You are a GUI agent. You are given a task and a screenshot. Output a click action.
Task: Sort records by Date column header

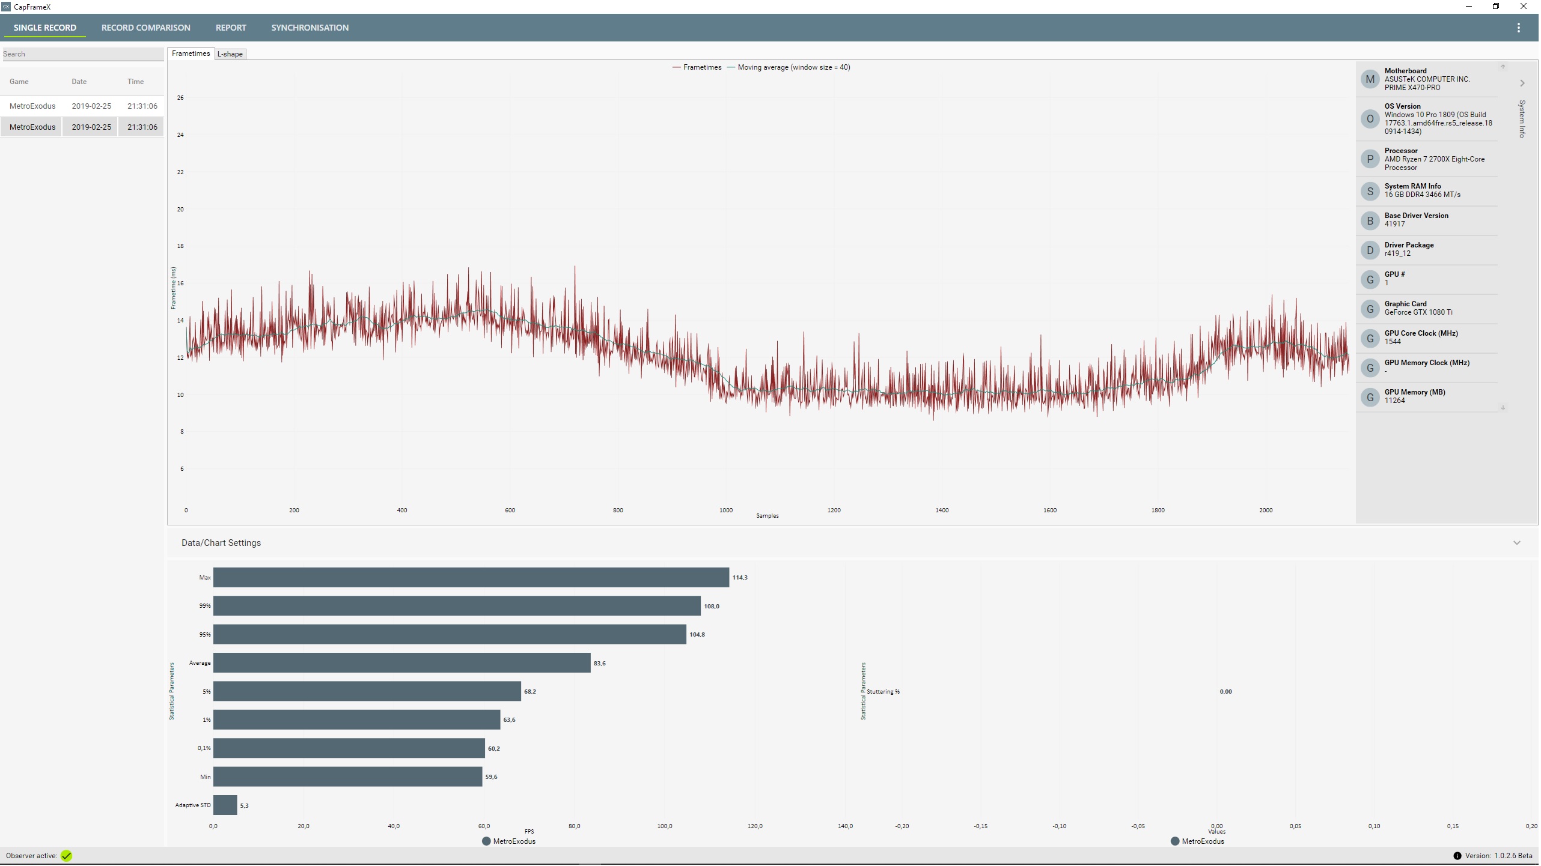tap(79, 82)
